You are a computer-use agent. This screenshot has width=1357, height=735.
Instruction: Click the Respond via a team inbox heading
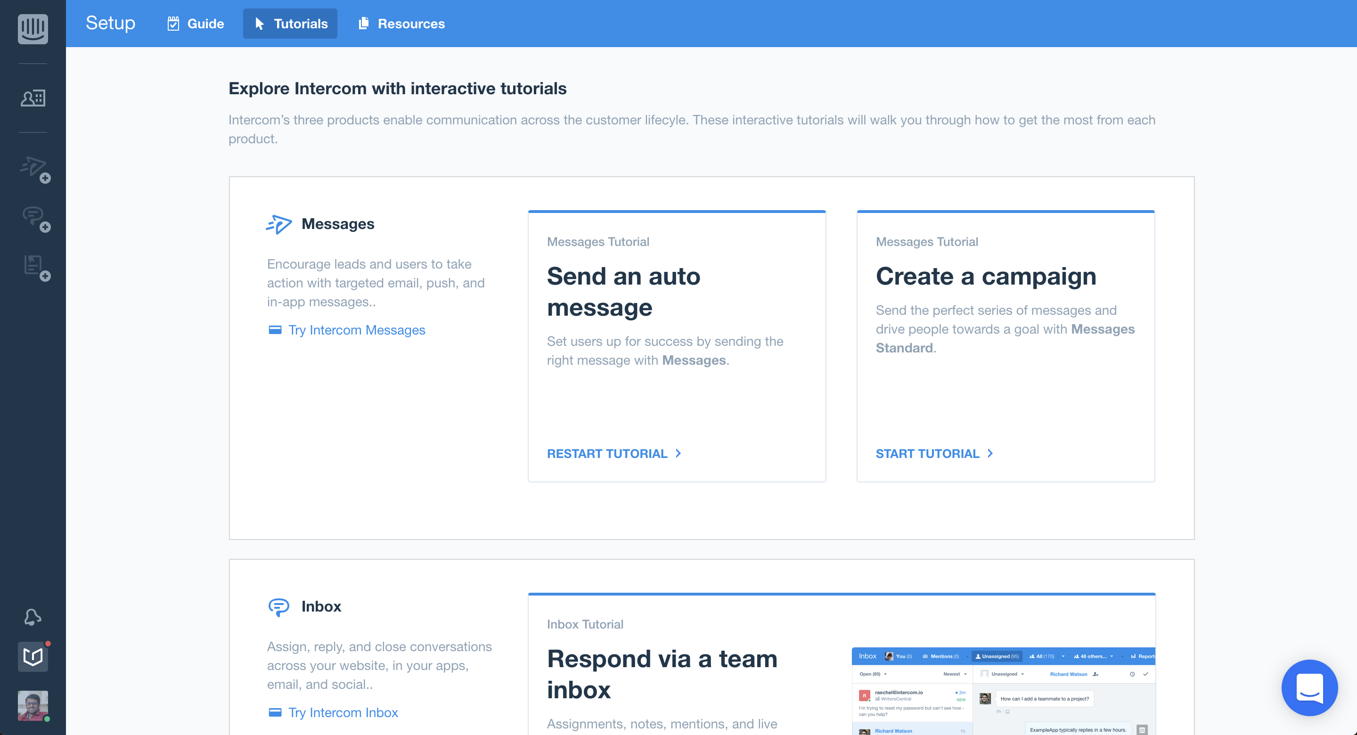tap(662, 674)
